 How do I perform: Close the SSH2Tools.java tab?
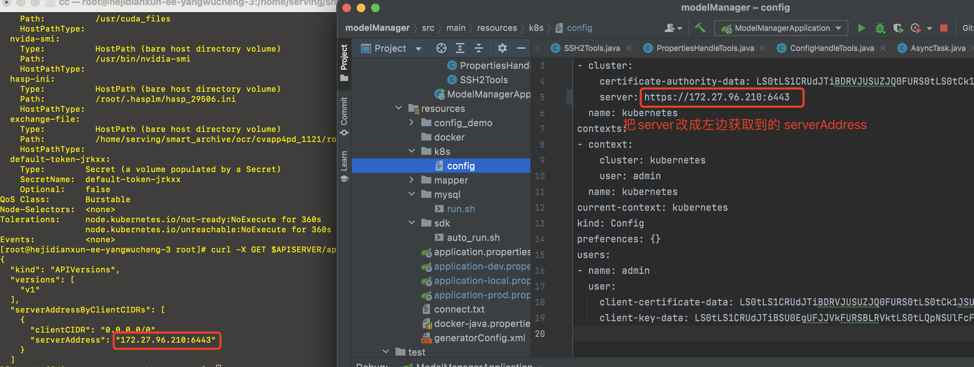click(628, 48)
